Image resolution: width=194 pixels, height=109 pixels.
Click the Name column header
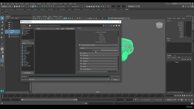click(45, 29)
